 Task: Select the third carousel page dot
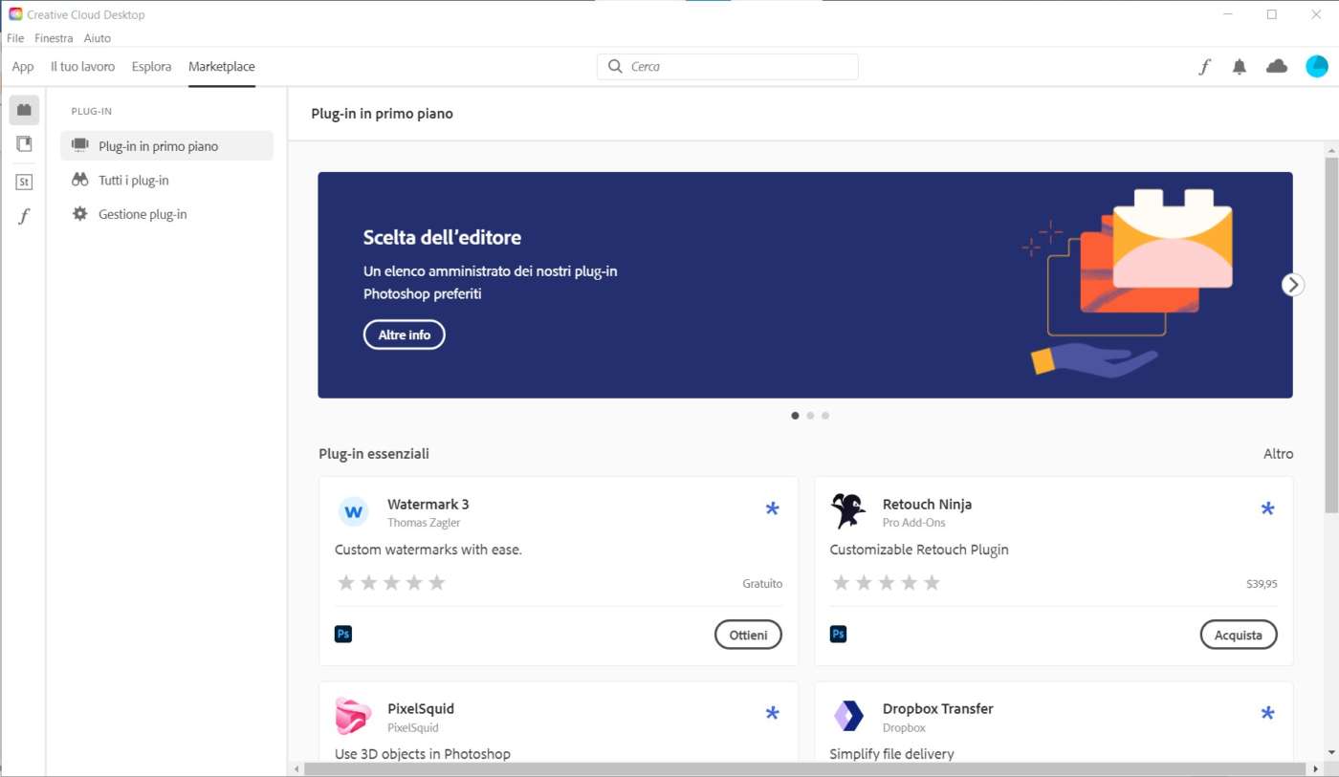tap(825, 416)
